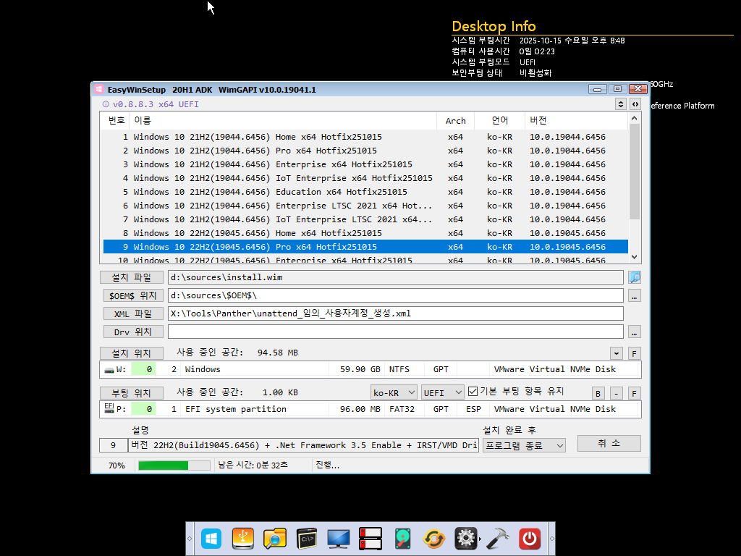
Task: Select row 1 Windows 10 21H2 Home
Action: click(x=365, y=137)
